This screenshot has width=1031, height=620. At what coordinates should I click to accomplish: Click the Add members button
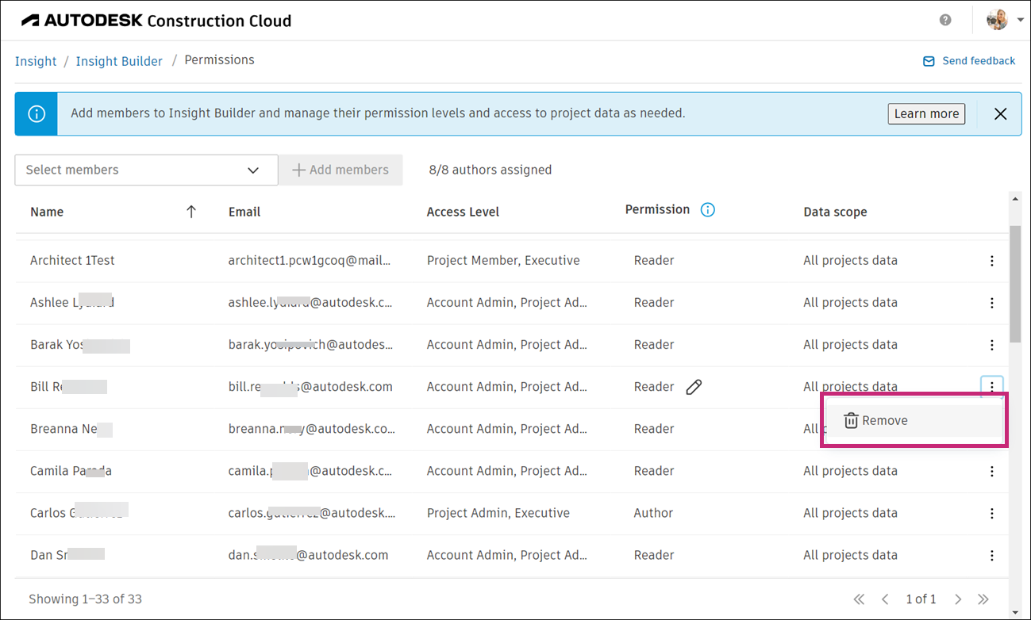tap(340, 170)
